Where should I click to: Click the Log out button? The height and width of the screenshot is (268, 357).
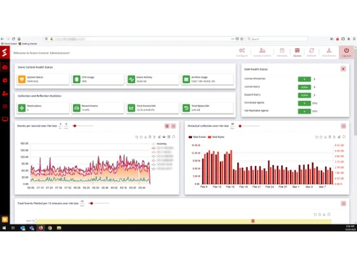346,52
